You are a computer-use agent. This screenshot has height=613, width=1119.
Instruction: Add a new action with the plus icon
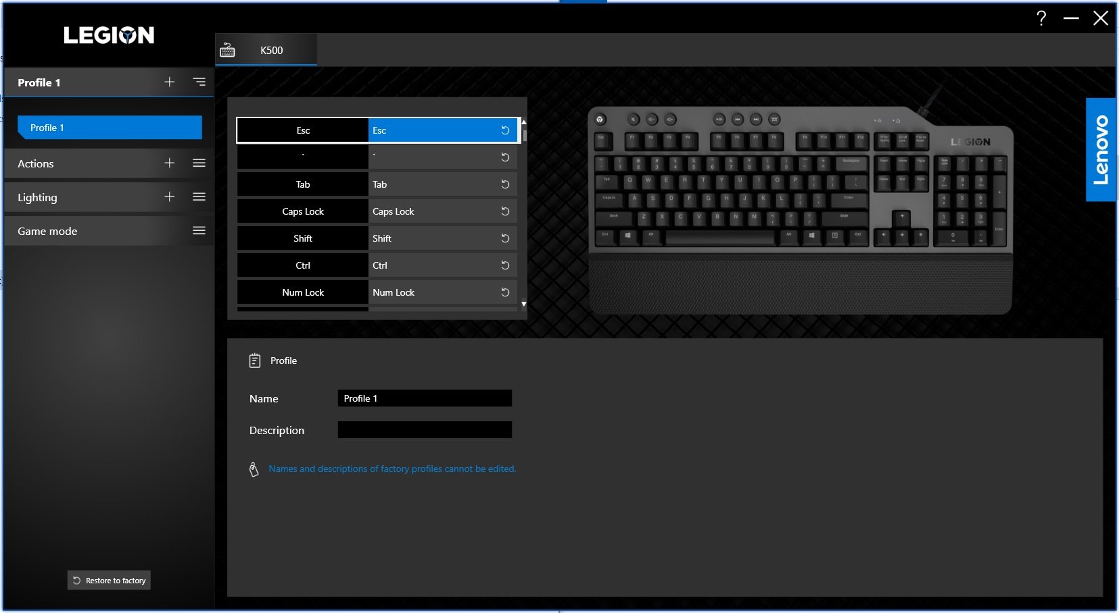[169, 163]
